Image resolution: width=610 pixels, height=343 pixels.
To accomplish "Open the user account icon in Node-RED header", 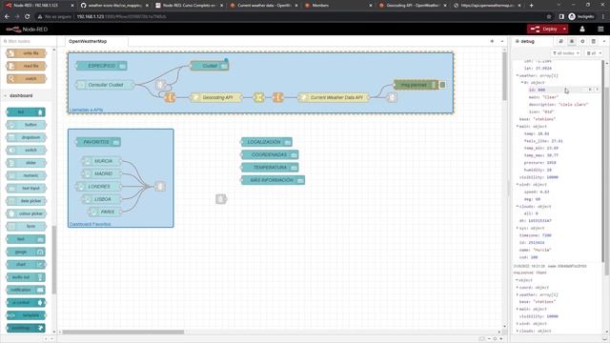I will point(582,30).
